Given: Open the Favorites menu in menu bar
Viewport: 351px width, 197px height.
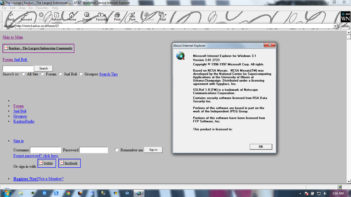Looking at the screenshot, I should [x=42, y=8].
